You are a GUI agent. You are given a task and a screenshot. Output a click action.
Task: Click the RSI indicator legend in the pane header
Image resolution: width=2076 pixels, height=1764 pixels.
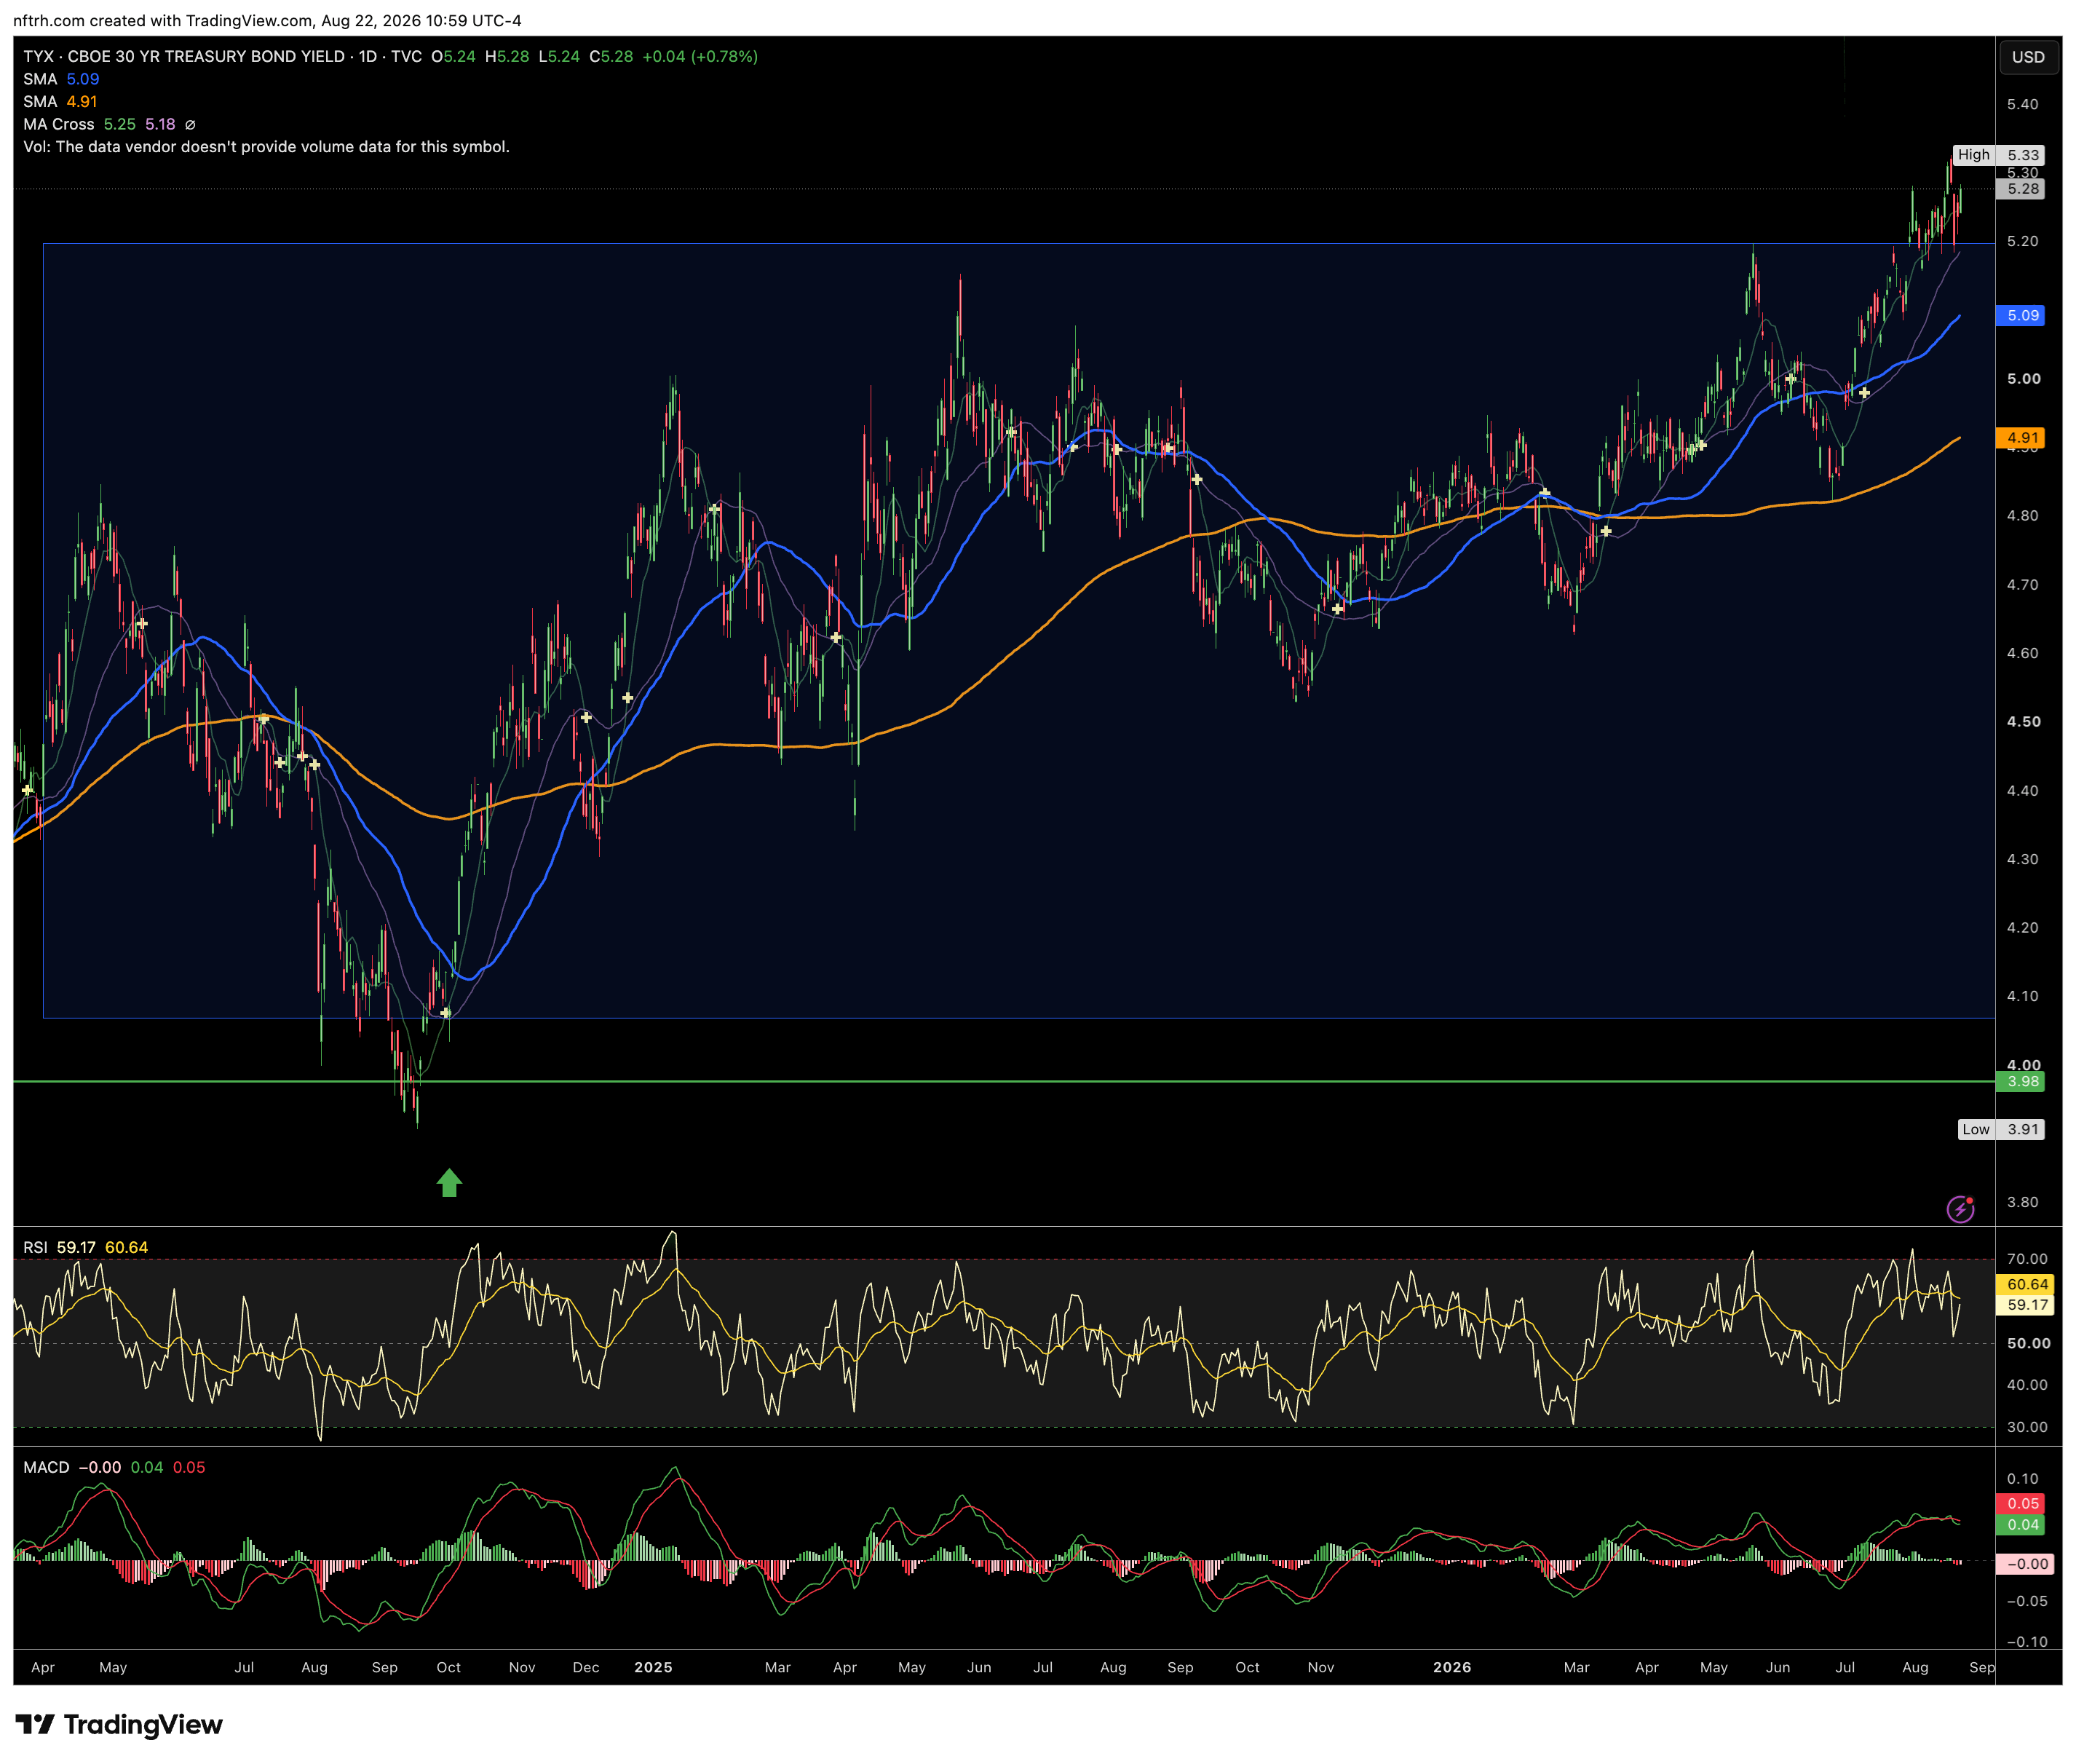pyautogui.click(x=85, y=1248)
